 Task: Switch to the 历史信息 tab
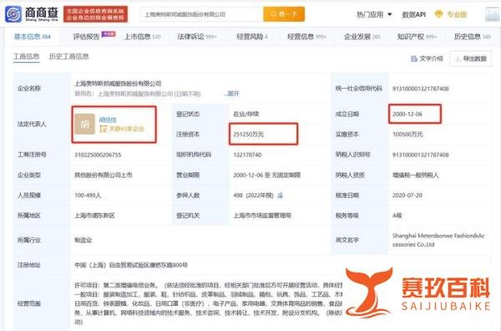coord(472,37)
